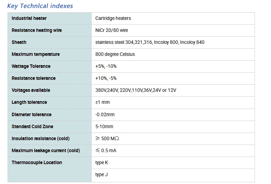
Task: Click the '800 degree Celsius' value
Action: point(115,54)
